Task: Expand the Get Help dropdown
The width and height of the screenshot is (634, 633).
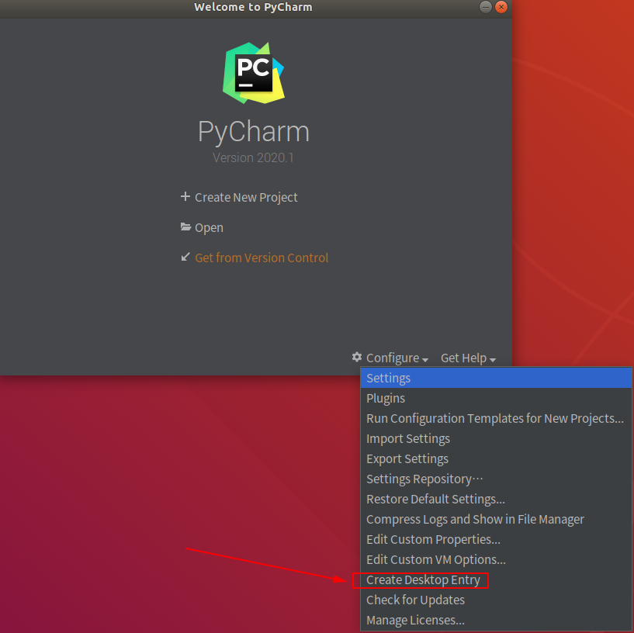Action: click(x=468, y=358)
